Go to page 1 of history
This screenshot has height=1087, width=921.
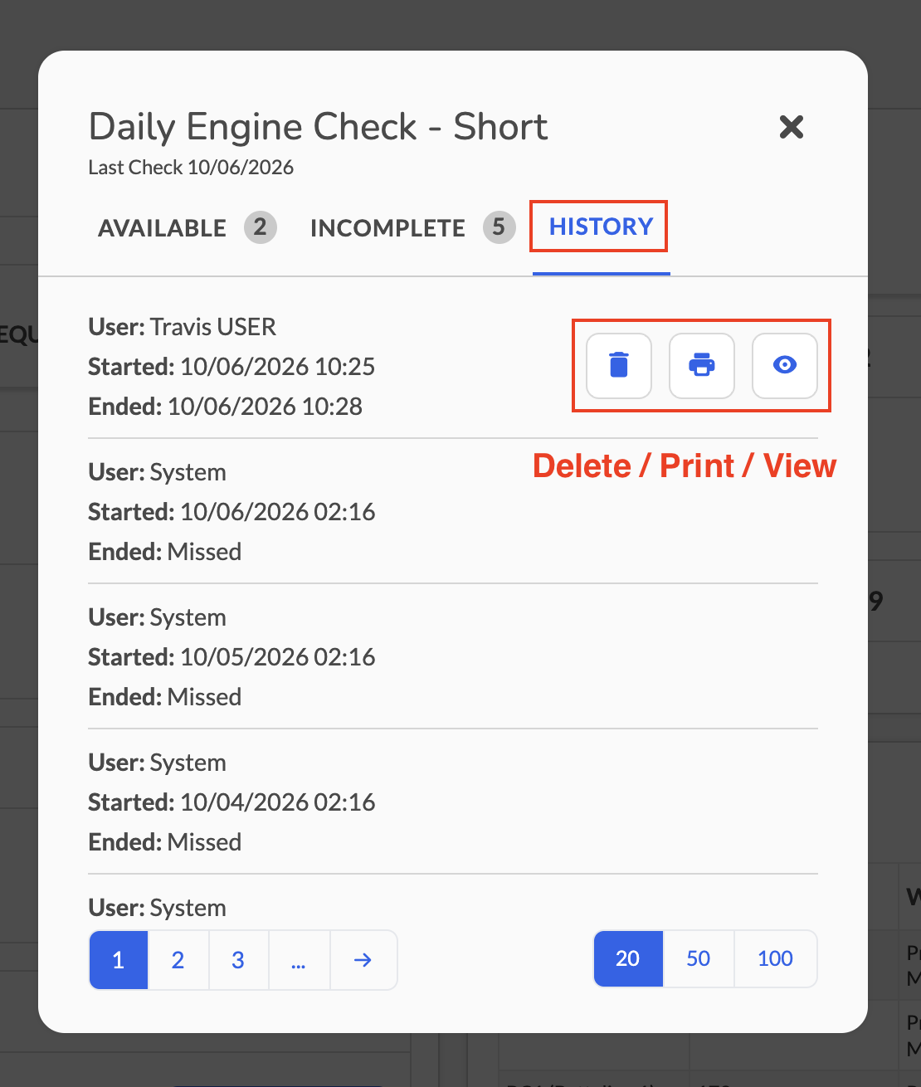point(118,960)
